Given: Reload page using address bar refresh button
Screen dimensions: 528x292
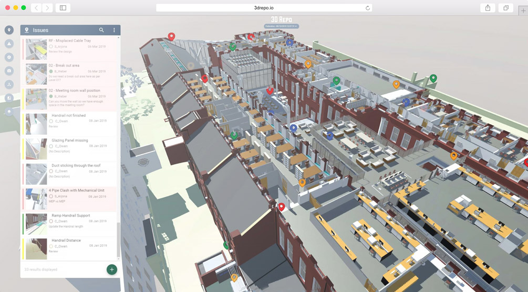Looking at the screenshot, I should (x=367, y=8).
